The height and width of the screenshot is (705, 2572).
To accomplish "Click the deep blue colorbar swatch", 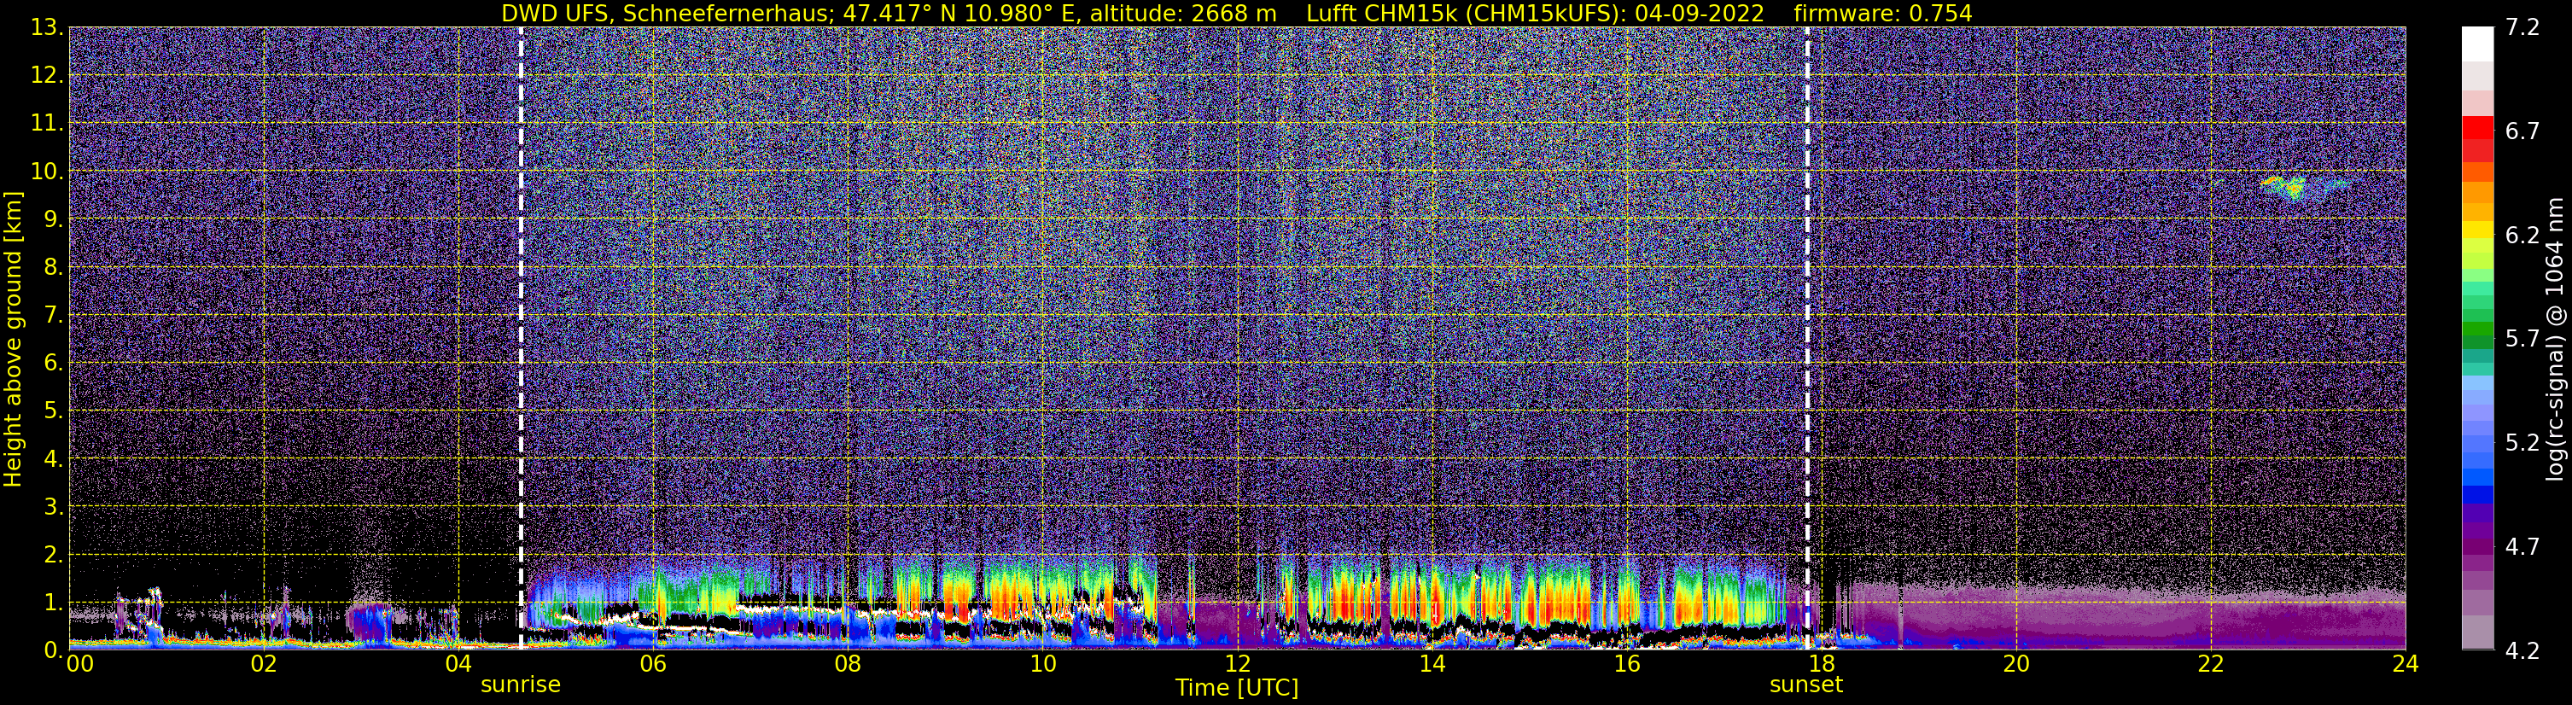I will tap(2477, 493).
